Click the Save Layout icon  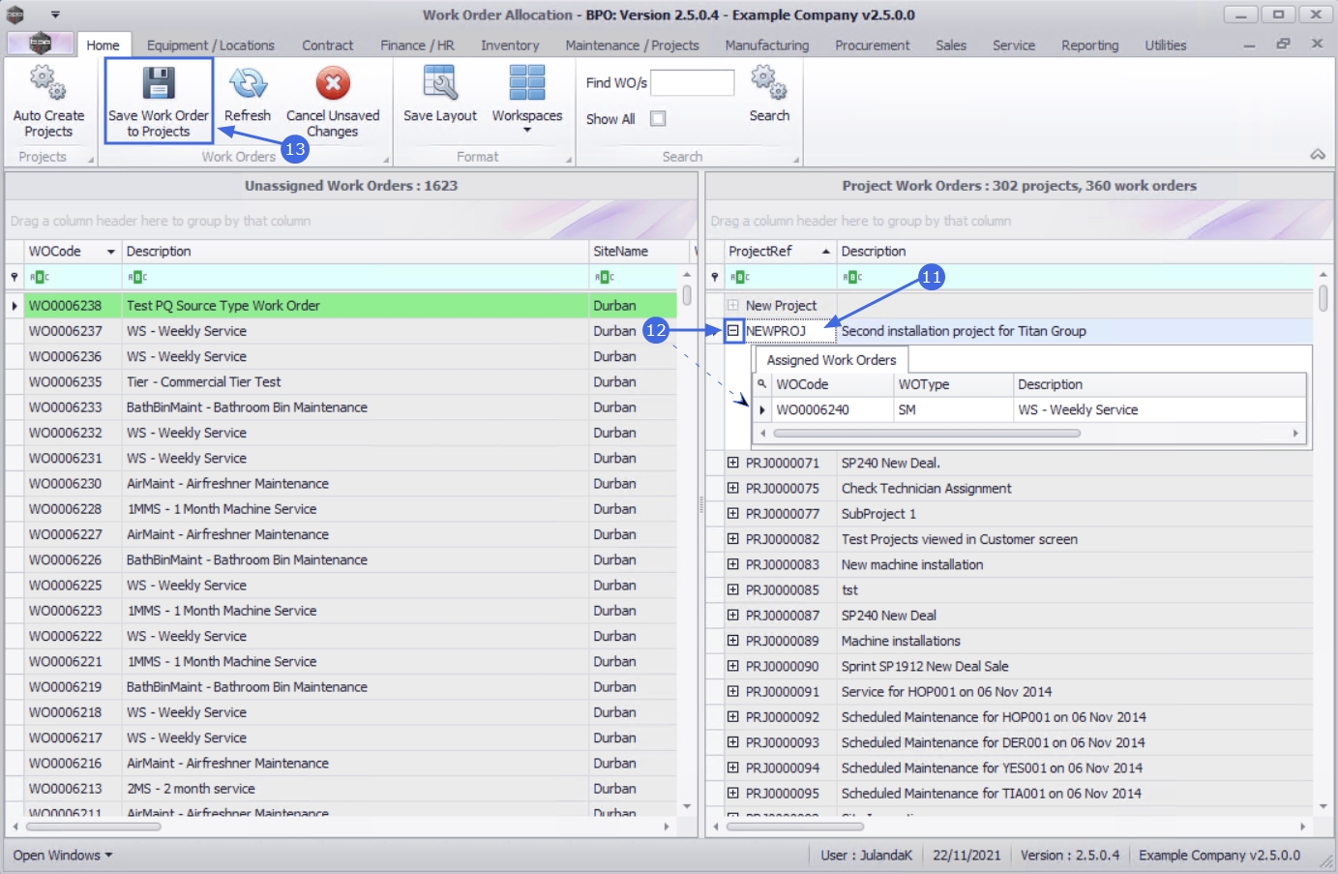[440, 83]
